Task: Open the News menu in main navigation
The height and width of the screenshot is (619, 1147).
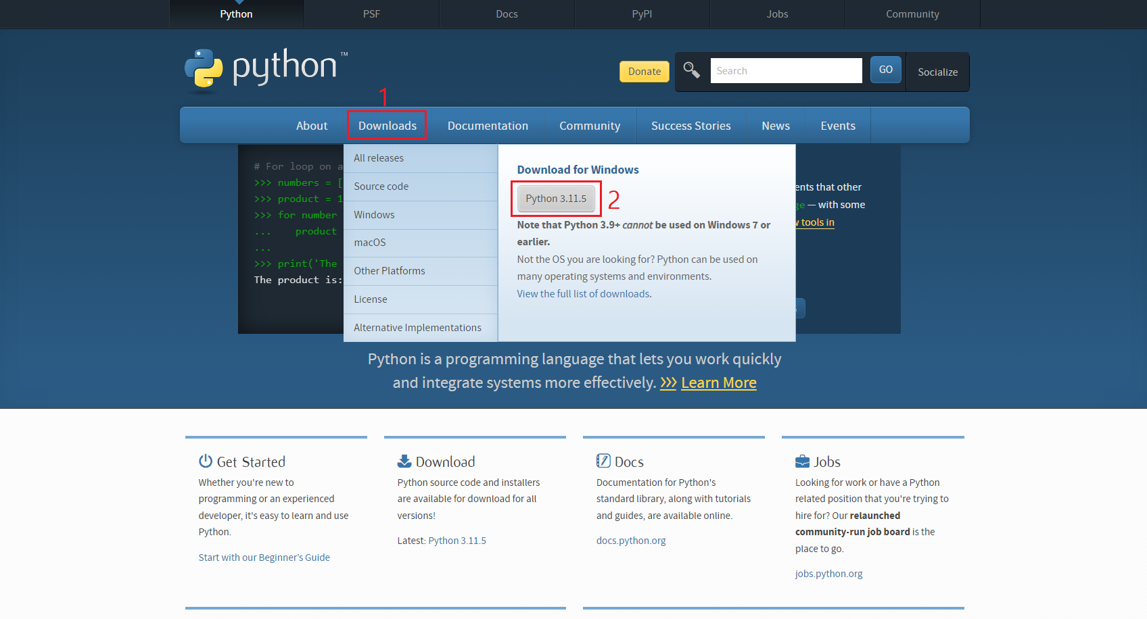Action: coord(776,126)
